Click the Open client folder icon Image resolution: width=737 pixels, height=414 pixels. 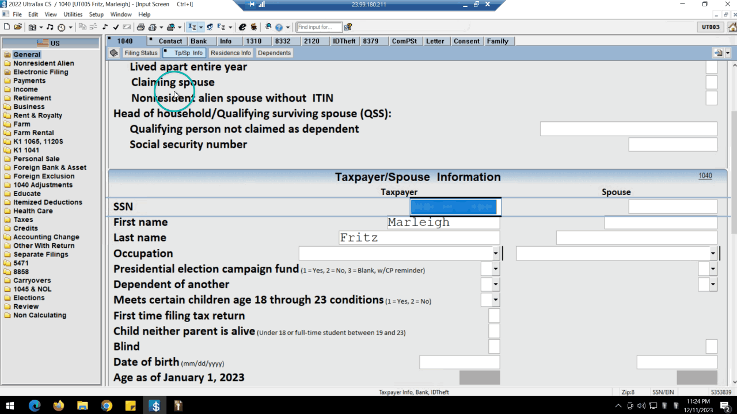[x=18, y=27]
